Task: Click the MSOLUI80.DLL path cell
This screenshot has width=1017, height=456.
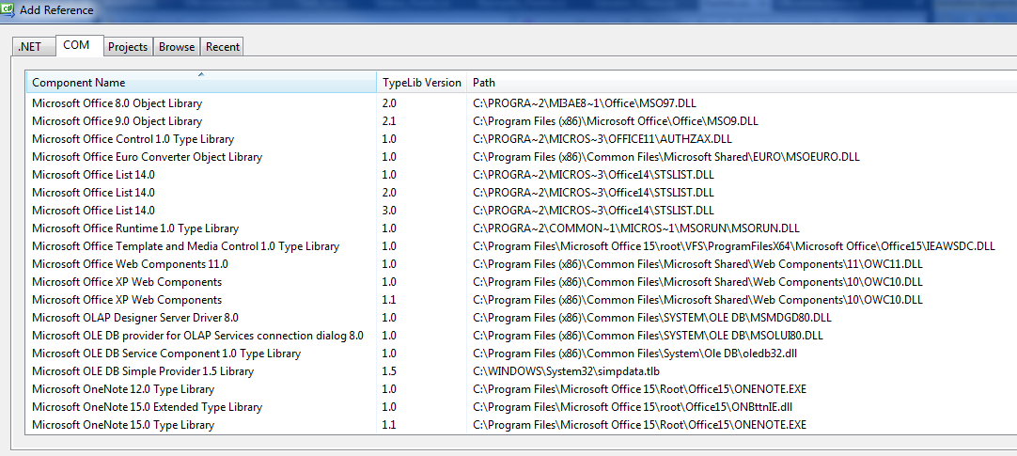Action: (648, 336)
